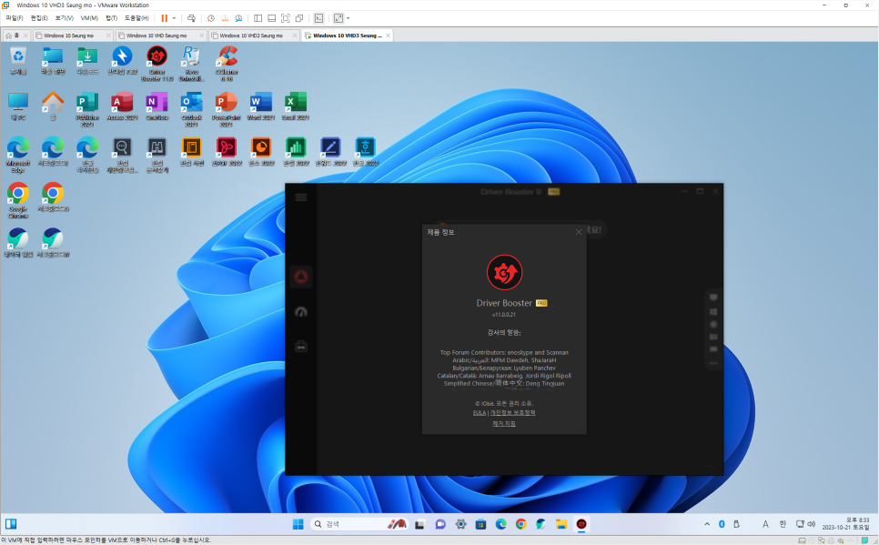
Task: Expand the power options dropdown arrow
Action: (174, 18)
